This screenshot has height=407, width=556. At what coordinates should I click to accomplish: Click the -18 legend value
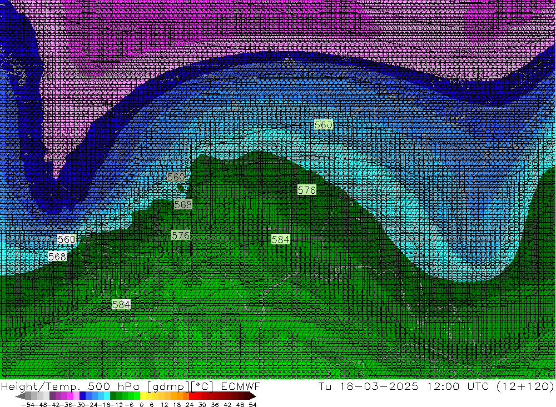point(105,405)
